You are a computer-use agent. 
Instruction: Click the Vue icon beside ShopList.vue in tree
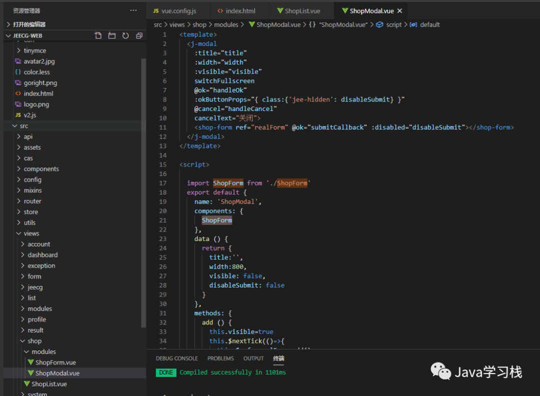pos(27,383)
